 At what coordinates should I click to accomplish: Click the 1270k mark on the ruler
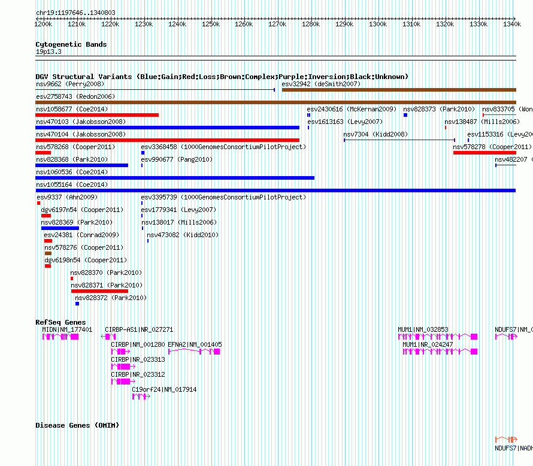pos(277,24)
